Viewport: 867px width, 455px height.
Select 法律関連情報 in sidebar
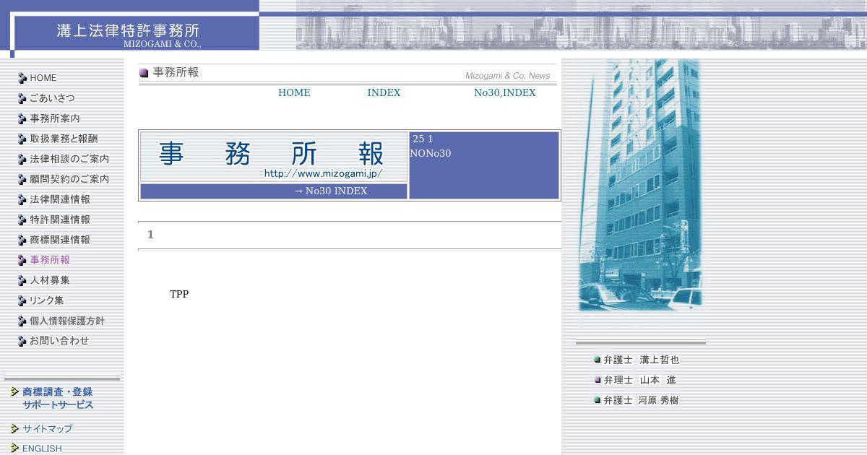[x=60, y=199]
